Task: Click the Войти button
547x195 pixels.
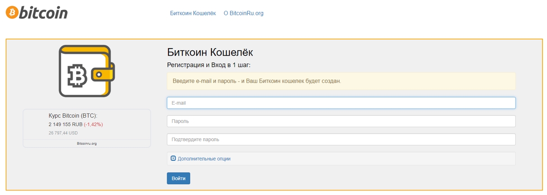Action: pyautogui.click(x=178, y=178)
